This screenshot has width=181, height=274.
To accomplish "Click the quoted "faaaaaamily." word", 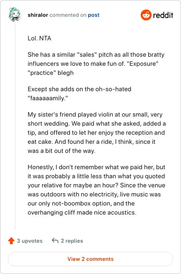I will point(48,98).
